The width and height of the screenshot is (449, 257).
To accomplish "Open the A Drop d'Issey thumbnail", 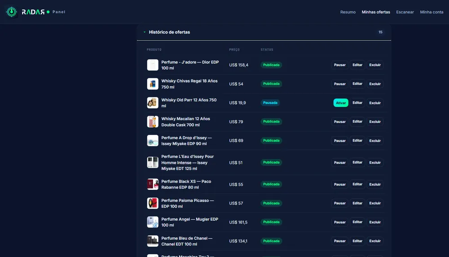I will [153, 140].
